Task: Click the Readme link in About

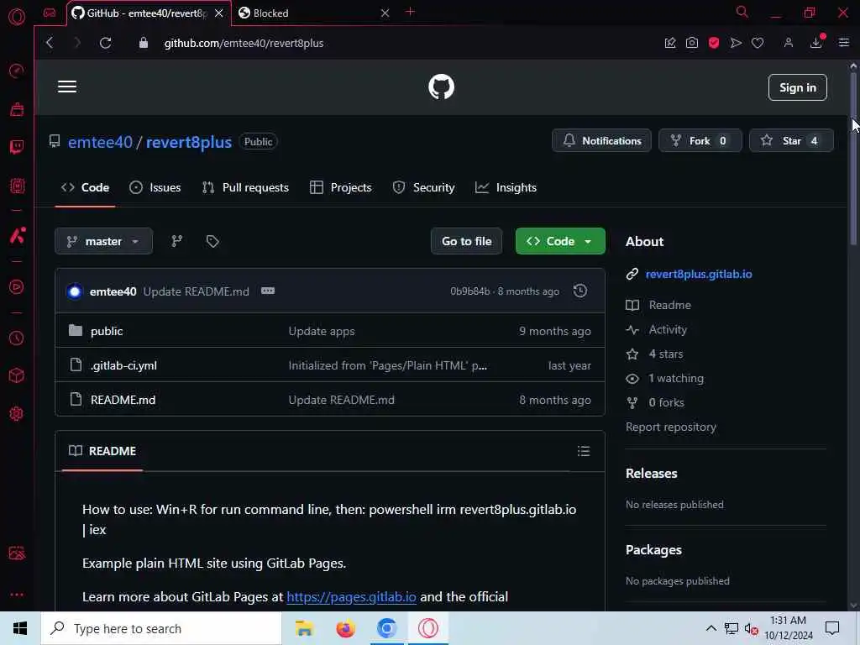Action: 669,305
